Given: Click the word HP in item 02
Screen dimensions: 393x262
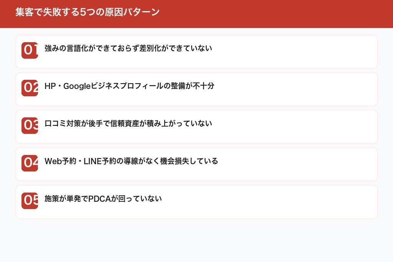Looking at the screenshot, I should click(50, 86).
